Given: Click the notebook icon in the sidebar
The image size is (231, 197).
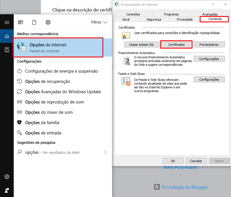Looking at the screenshot, I should coord(7,50).
